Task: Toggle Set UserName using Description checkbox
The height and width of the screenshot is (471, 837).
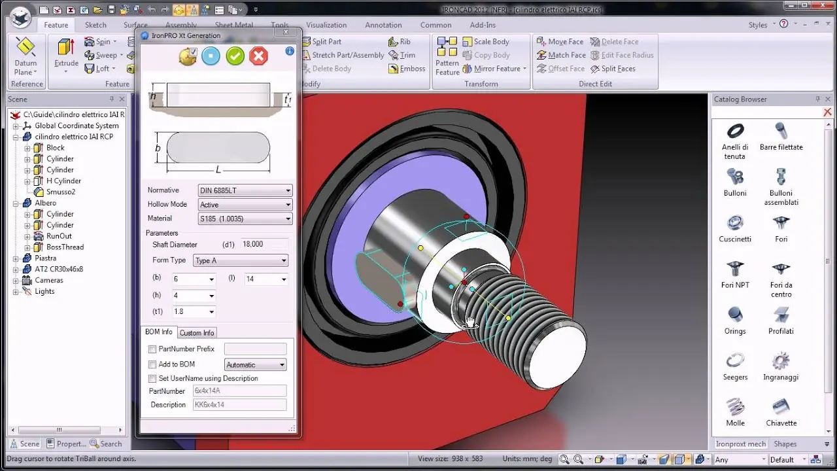Action: [152, 379]
